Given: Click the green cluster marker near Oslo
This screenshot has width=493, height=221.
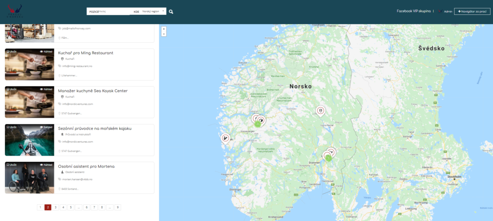Looking at the screenshot, I should pyautogui.click(x=328, y=158).
